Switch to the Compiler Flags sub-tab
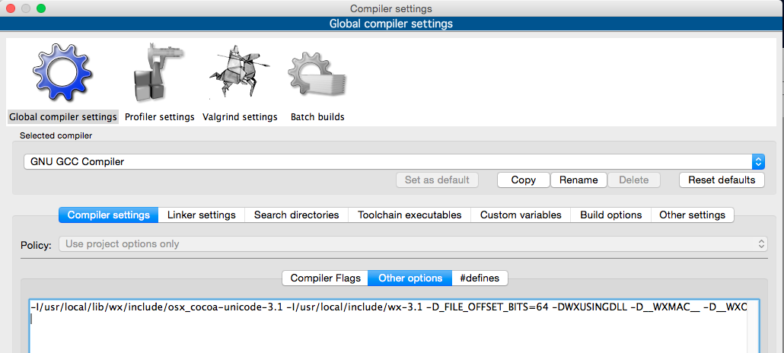This screenshot has height=353, width=784. 326,278
